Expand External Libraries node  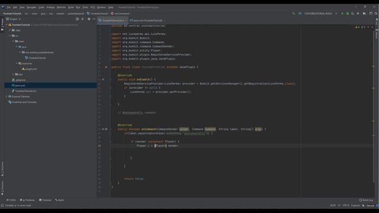tap(7, 96)
